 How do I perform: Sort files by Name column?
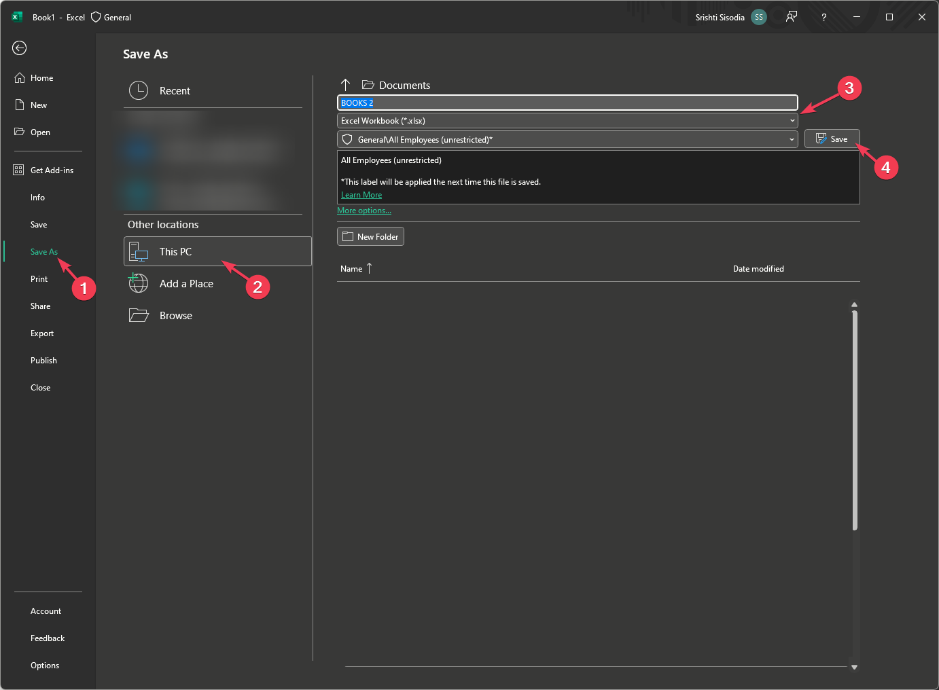[x=356, y=269]
